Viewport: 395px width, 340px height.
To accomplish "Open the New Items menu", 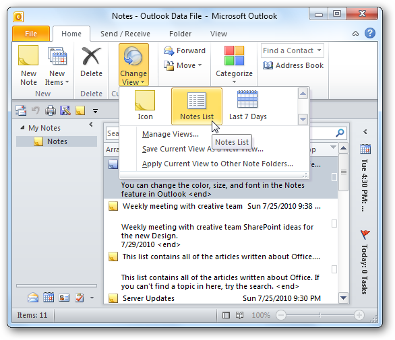I will [x=57, y=65].
